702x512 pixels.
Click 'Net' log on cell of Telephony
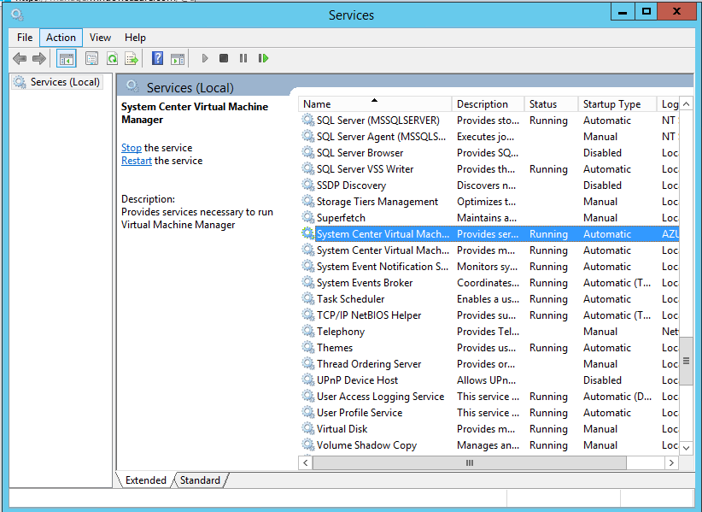(x=670, y=332)
